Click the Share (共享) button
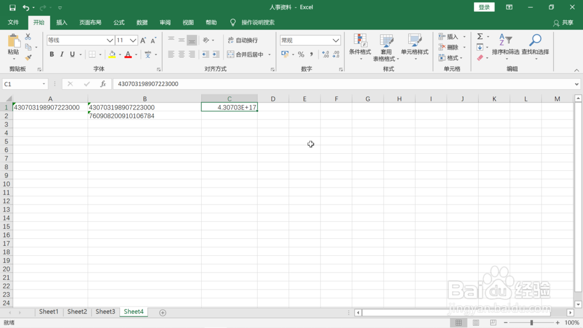 (563, 23)
